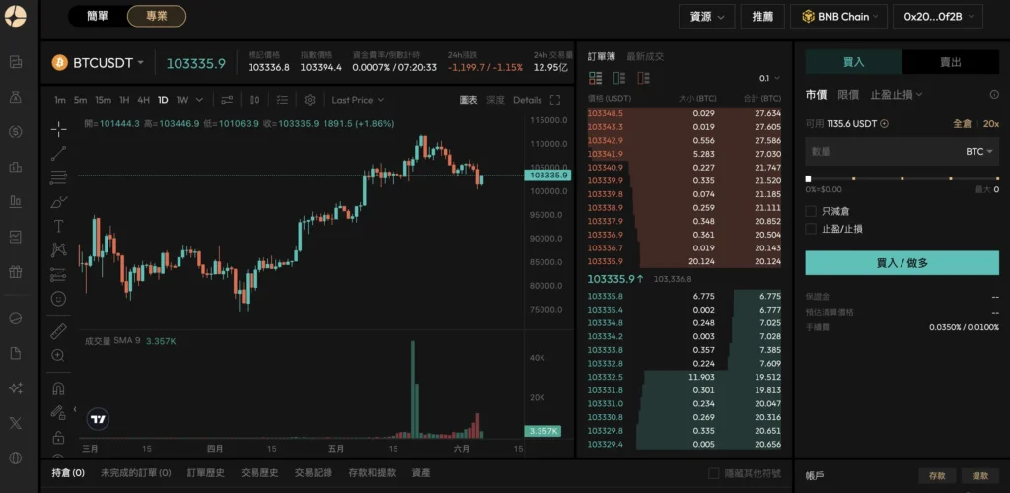Check the 止盈/止損 checkbox

coord(811,229)
